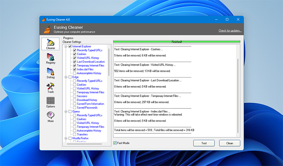
Task: Select the Edge tree label
Action: (x=75, y=77)
